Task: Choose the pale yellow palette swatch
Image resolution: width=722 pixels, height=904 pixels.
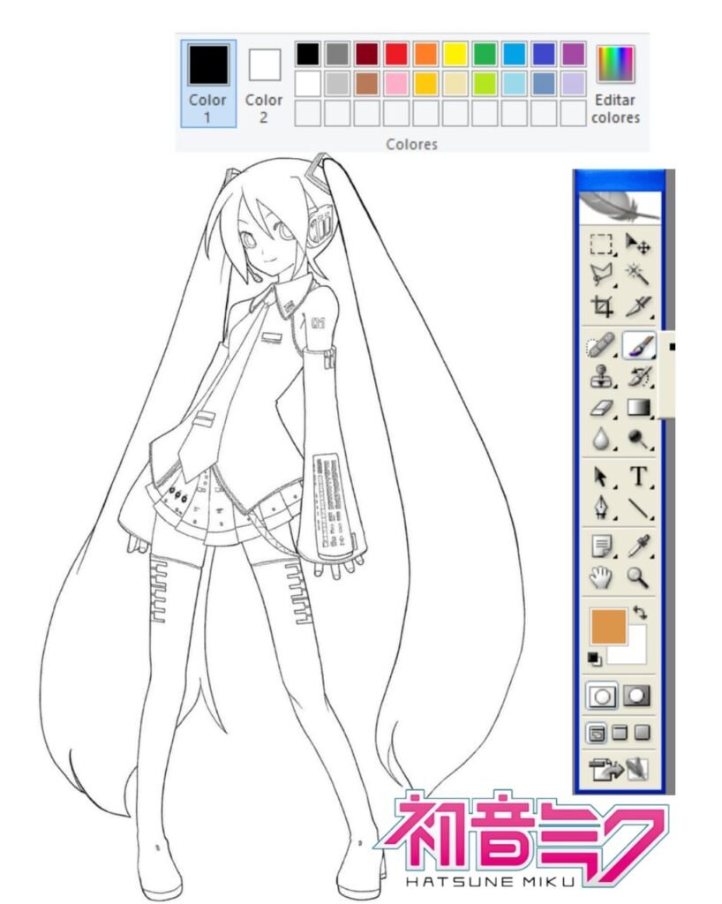Action: tap(455, 84)
